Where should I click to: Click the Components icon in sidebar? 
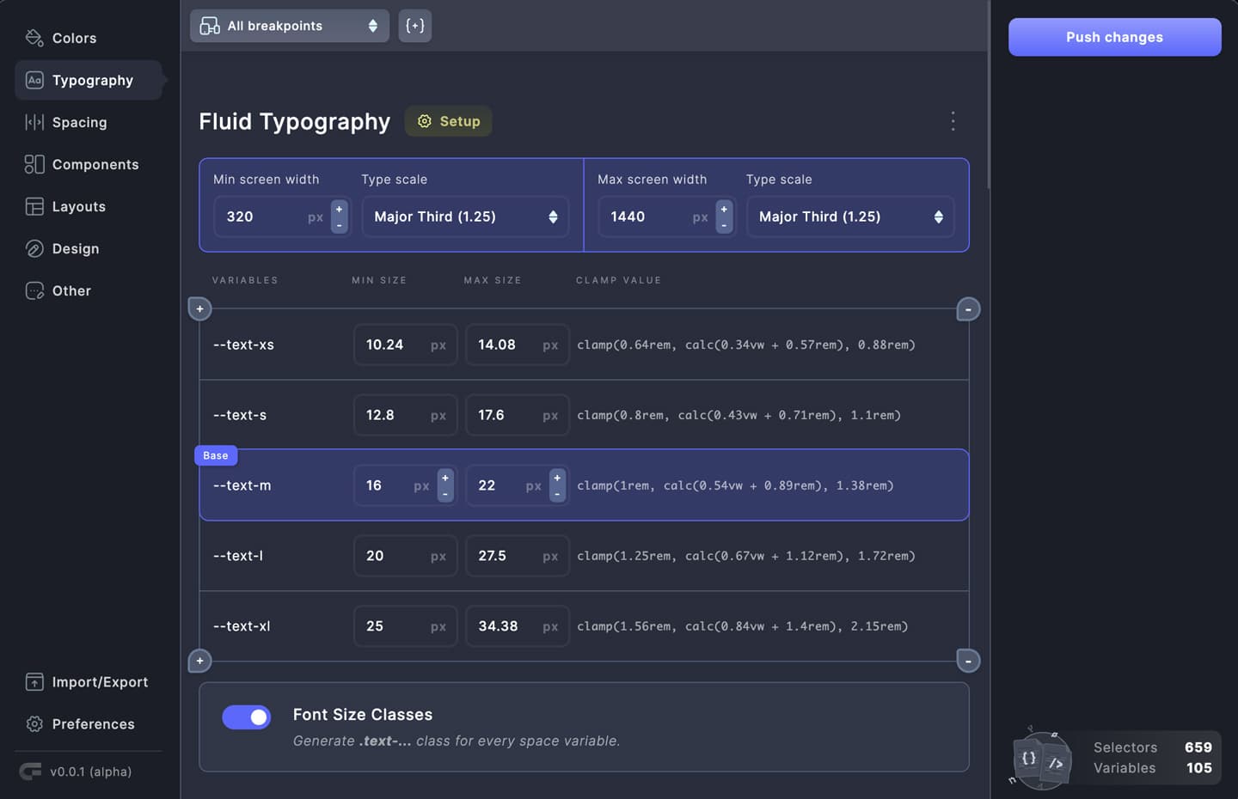coord(34,164)
